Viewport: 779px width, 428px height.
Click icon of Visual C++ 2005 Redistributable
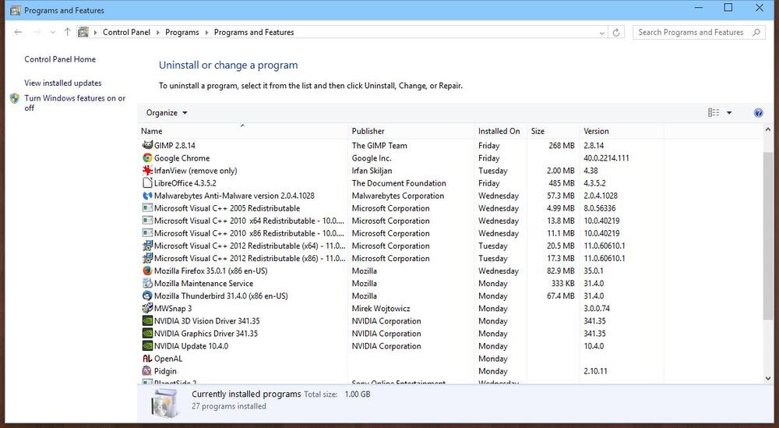147,208
